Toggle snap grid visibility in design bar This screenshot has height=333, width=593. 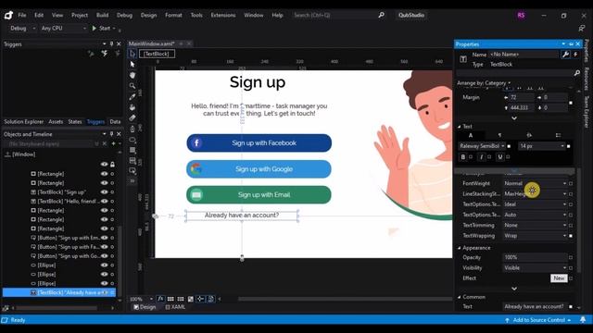point(170,299)
